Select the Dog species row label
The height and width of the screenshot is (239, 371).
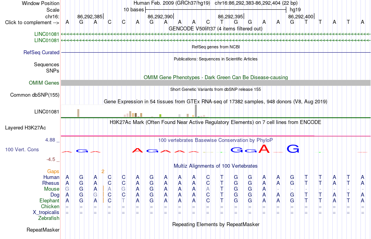(55, 195)
